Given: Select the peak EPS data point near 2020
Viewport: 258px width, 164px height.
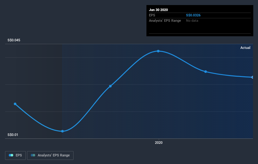Looking at the screenshot, I should click(158, 51).
